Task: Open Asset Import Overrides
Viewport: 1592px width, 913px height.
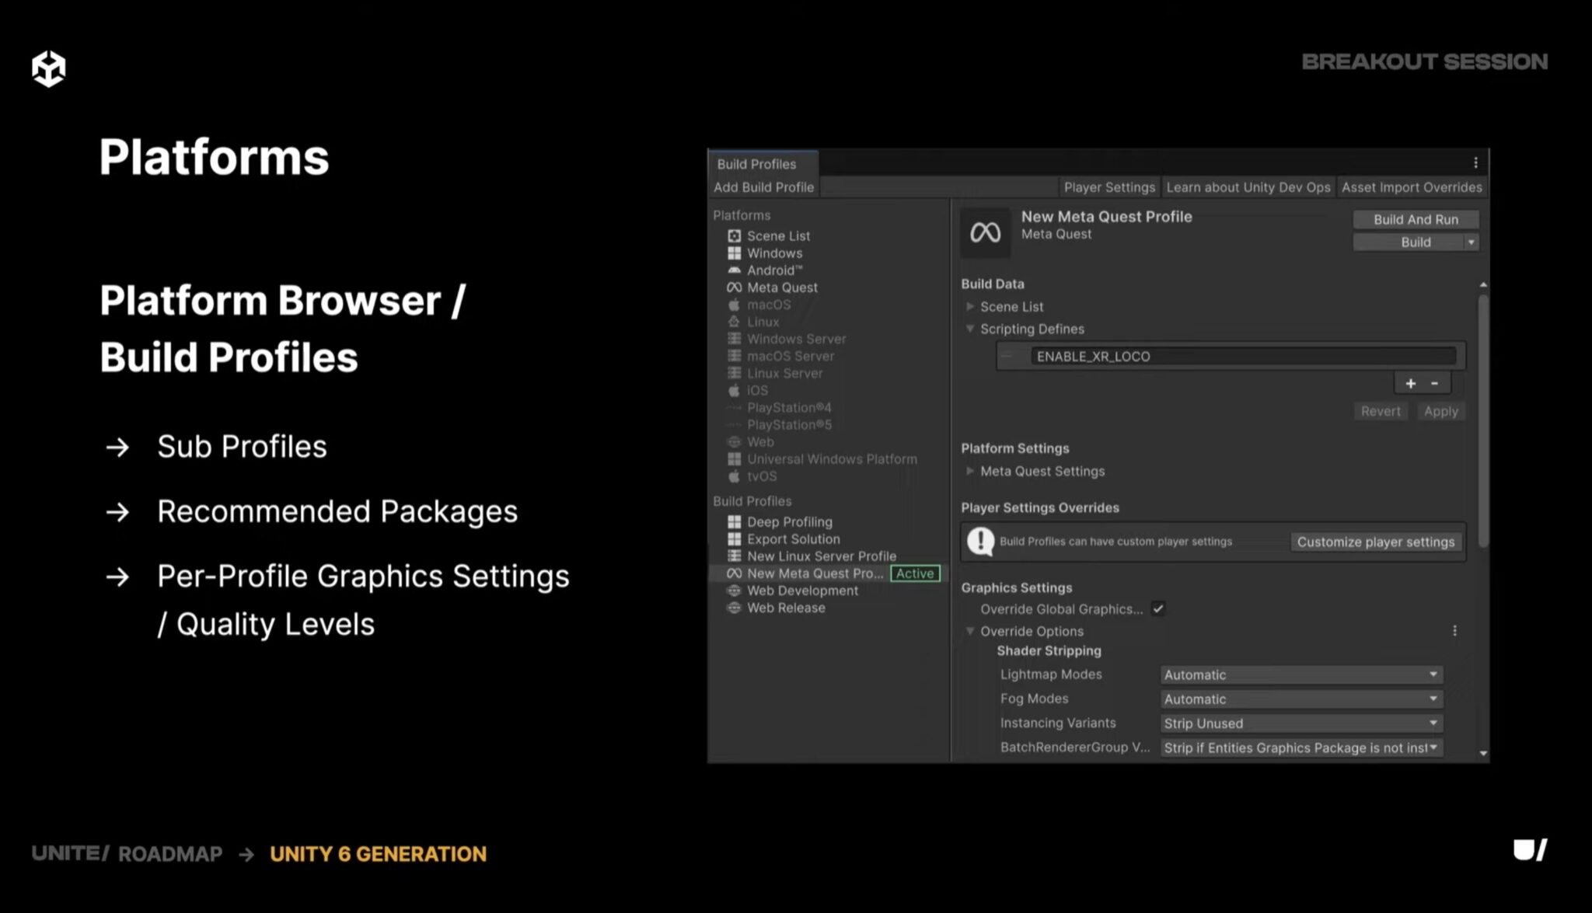Action: coord(1412,187)
